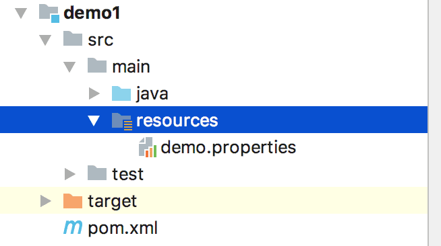Collapse the resources folder arrow
Viewport: 441px width, 246px height.
pyautogui.click(x=94, y=121)
